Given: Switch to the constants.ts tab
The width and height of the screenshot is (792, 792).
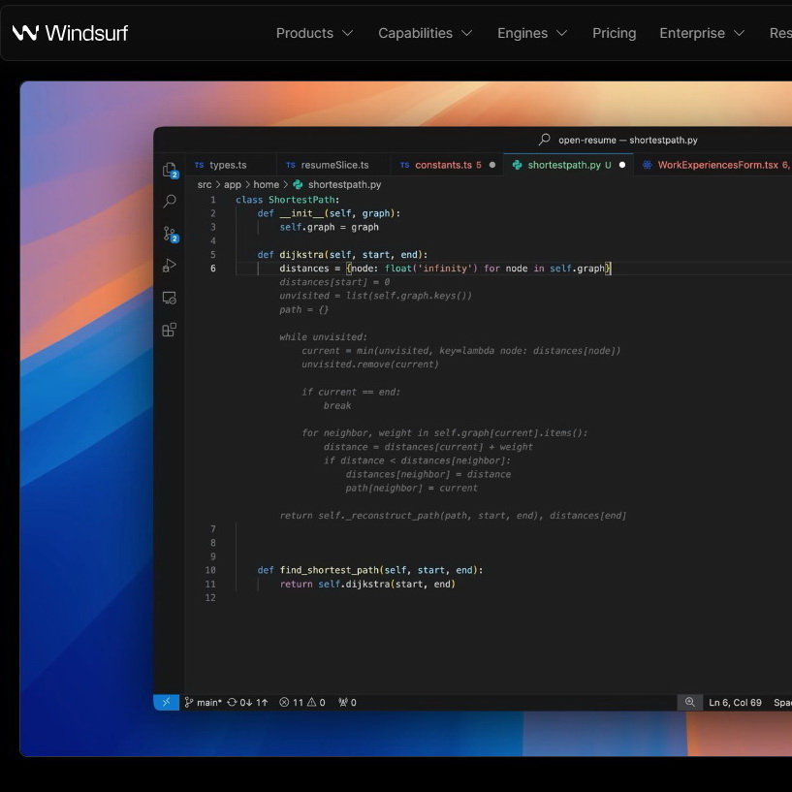Looking at the screenshot, I should [447, 165].
